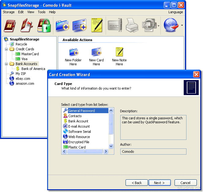The width and height of the screenshot is (203, 192).
Task: Click the new card toolbar icon
Action: [79, 25]
